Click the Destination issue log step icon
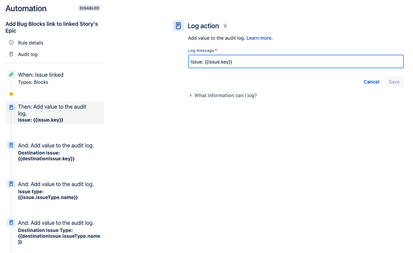The height and width of the screenshot is (253, 413). (x=11, y=145)
